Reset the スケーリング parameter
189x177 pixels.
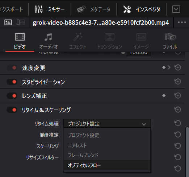click(x=178, y=146)
